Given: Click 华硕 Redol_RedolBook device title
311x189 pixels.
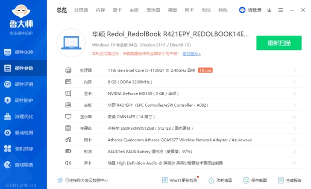Looking at the screenshot, I should [x=170, y=34].
